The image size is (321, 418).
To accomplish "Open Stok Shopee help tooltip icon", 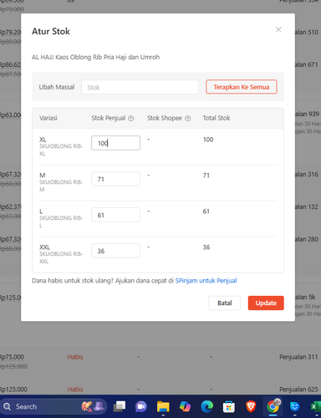I will point(188,119).
